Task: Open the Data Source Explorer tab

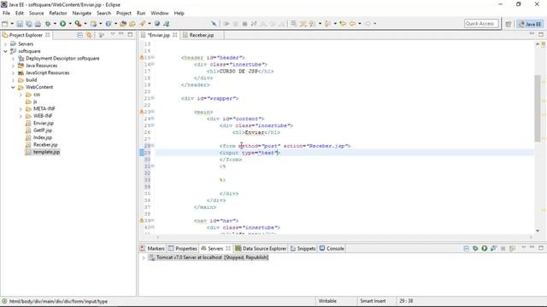Action: click(x=261, y=248)
